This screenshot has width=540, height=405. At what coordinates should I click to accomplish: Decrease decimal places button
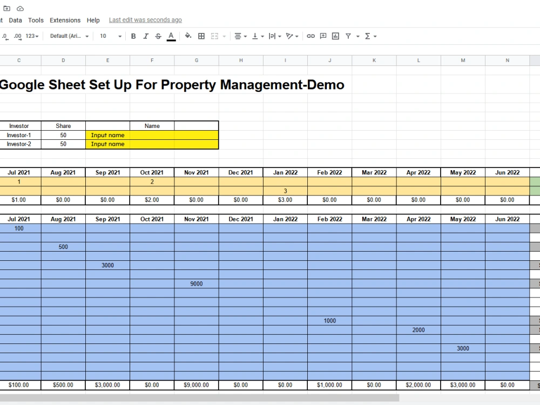click(x=4, y=36)
